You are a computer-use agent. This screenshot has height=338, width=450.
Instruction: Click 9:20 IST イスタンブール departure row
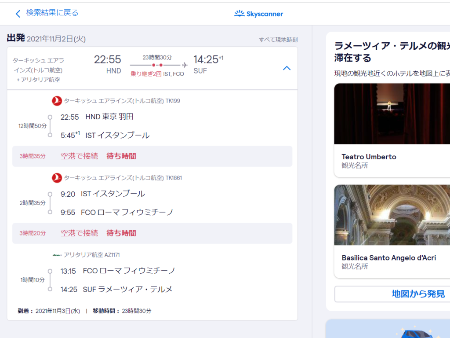tap(103, 194)
